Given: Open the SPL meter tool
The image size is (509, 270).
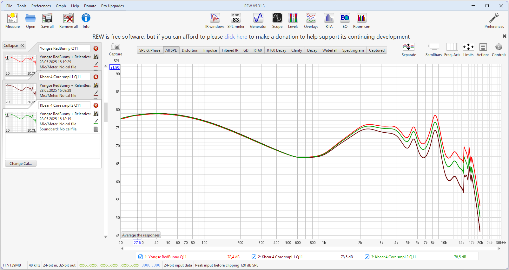Looking at the screenshot, I should (236, 21).
